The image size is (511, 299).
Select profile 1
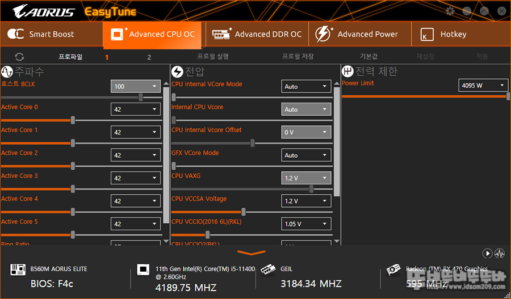(107, 57)
